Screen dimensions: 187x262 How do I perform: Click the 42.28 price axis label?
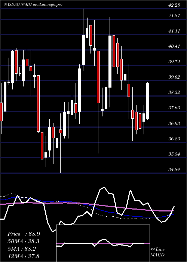coord(174,5)
